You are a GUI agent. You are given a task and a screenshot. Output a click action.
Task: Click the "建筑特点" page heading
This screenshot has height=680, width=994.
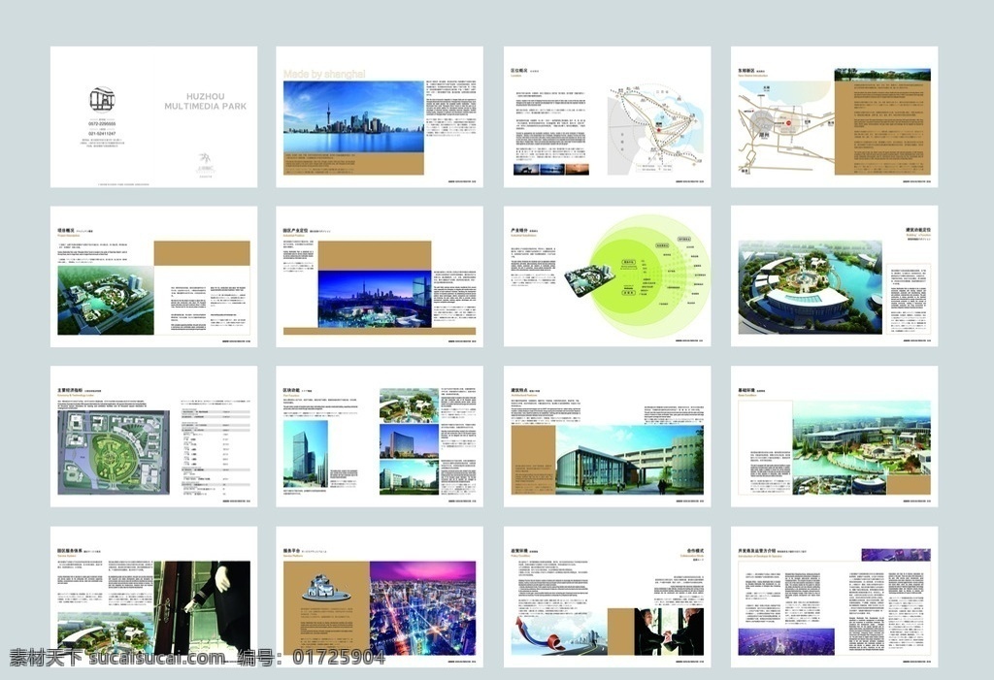pyautogui.click(x=519, y=390)
